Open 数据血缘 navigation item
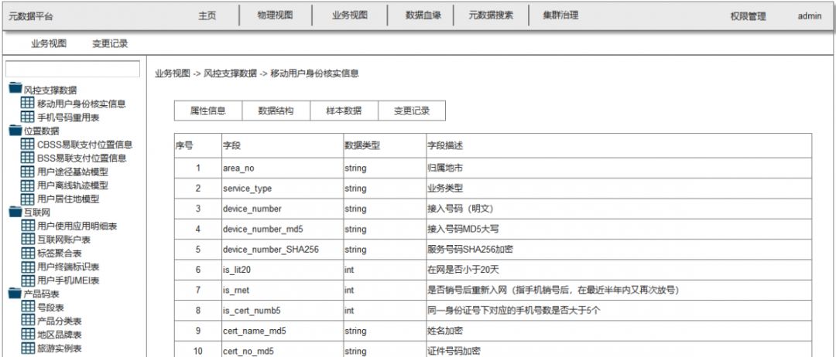 click(x=423, y=15)
